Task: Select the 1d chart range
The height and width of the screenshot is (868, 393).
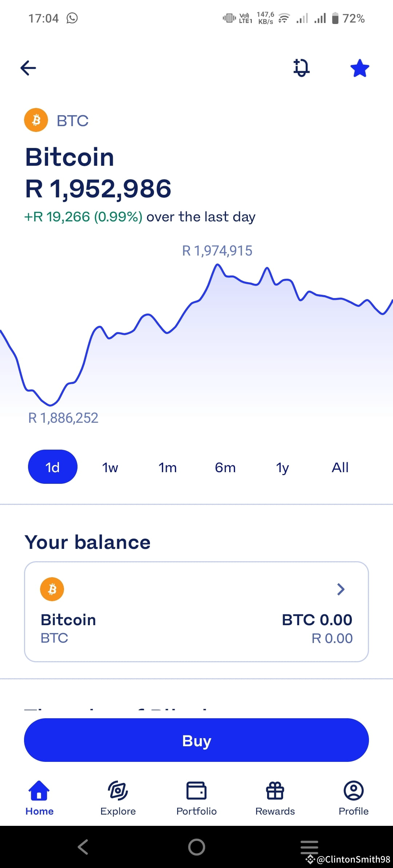Action: pos(53,467)
